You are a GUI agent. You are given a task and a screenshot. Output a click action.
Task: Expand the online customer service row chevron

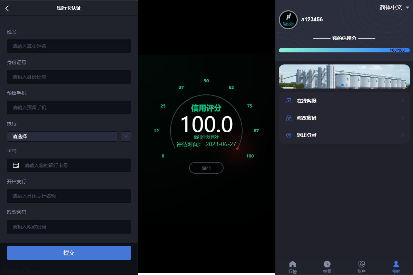tap(402, 101)
